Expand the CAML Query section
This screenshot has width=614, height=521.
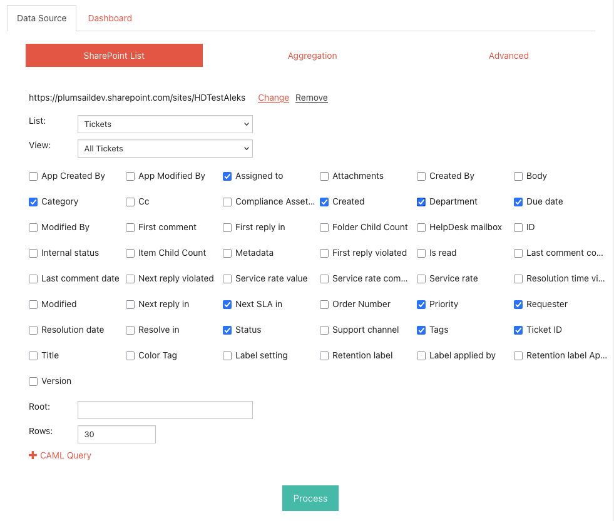click(60, 455)
